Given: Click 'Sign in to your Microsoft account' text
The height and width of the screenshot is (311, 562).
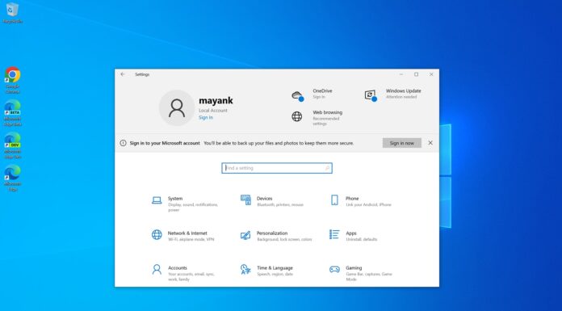Looking at the screenshot, I should (165, 143).
